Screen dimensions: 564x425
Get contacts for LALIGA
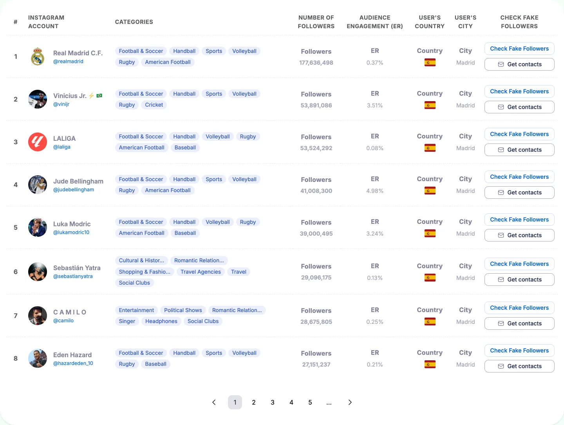point(519,150)
